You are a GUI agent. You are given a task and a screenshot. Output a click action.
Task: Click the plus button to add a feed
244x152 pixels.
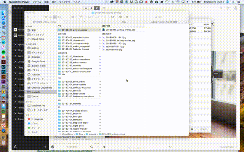(45, 146)
